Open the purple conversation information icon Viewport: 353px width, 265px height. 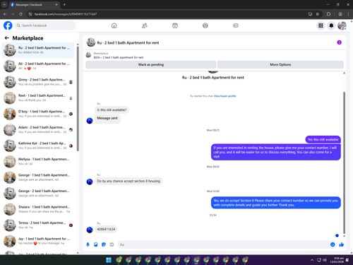(339, 42)
